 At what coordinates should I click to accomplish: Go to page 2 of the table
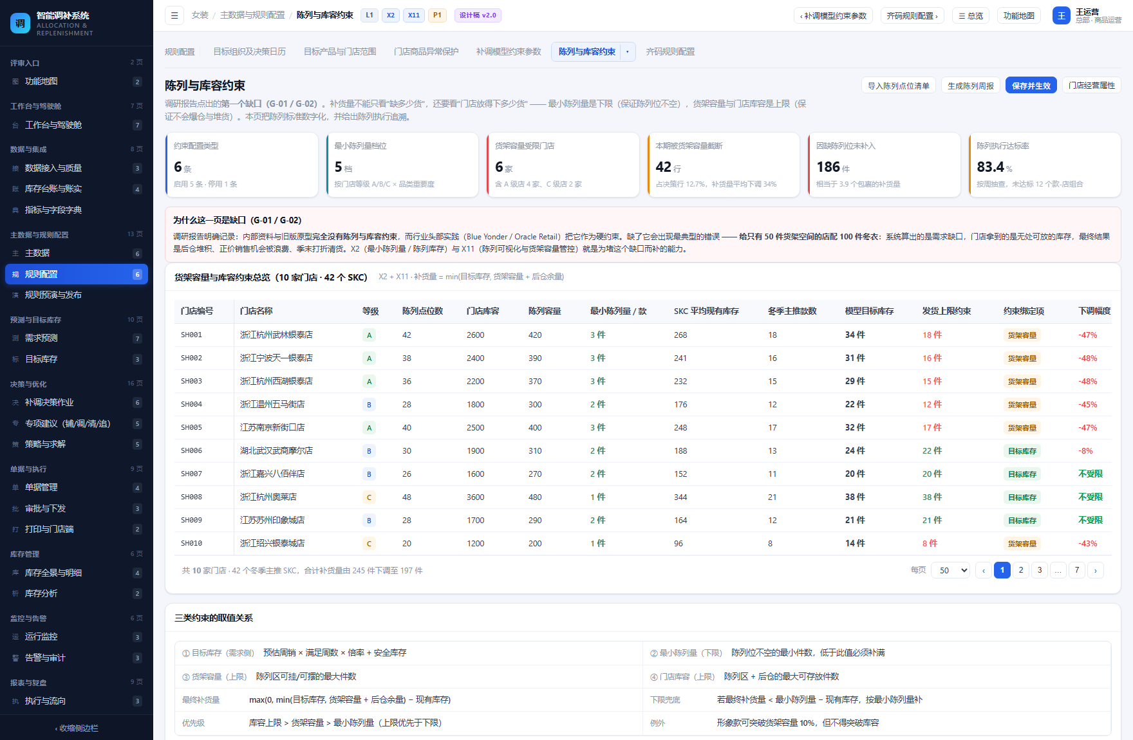pyautogui.click(x=1021, y=570)
